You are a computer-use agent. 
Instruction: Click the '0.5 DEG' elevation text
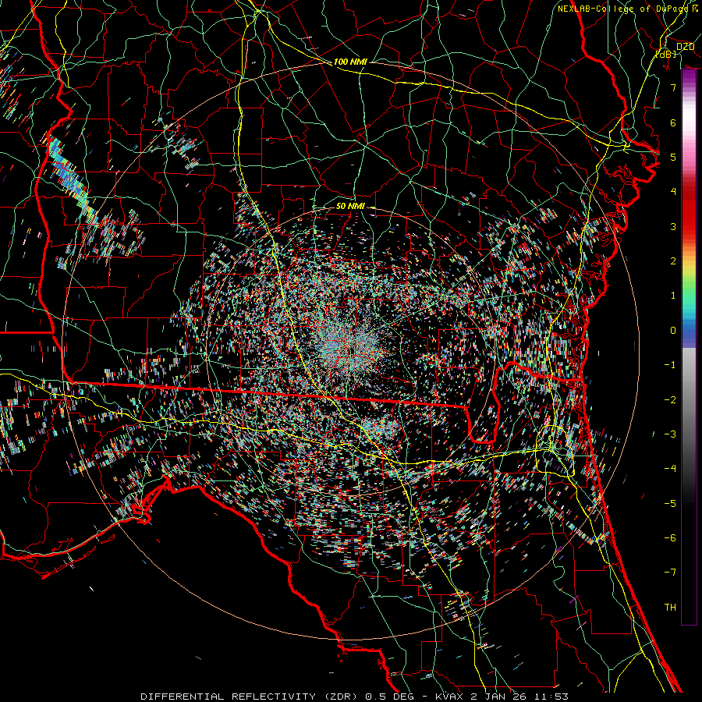pos(391,697)
